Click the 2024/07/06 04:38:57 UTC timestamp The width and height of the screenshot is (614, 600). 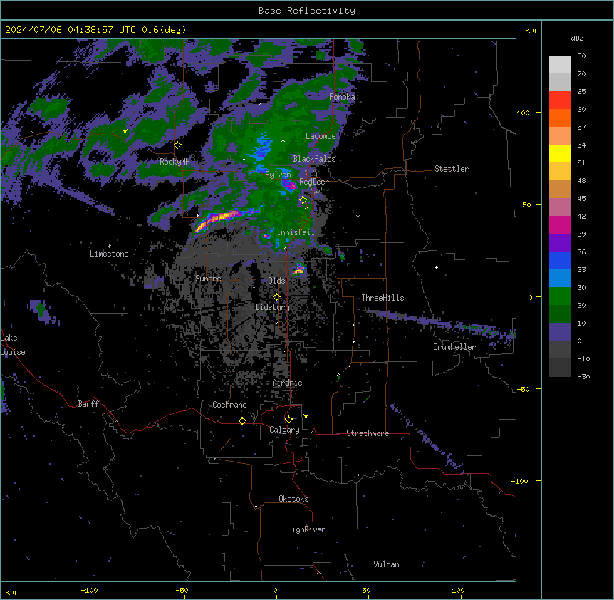pyautogui.click(x=95, y=30)
